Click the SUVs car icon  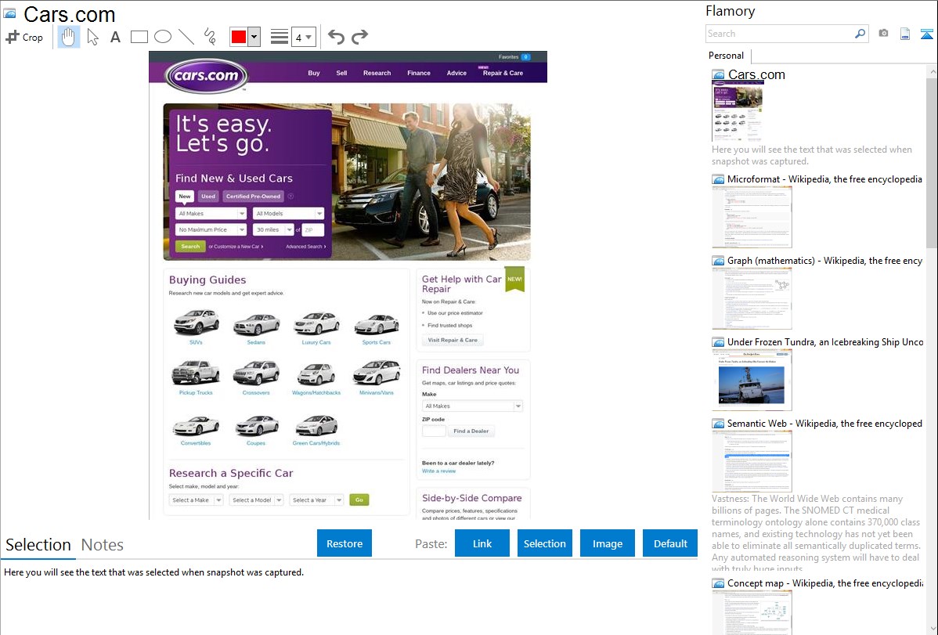pos(196,323)
